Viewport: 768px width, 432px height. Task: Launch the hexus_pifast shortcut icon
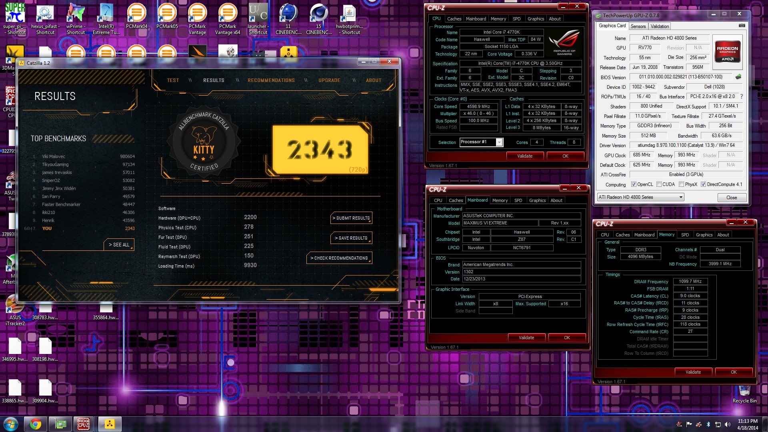click(x=45, y=18)
